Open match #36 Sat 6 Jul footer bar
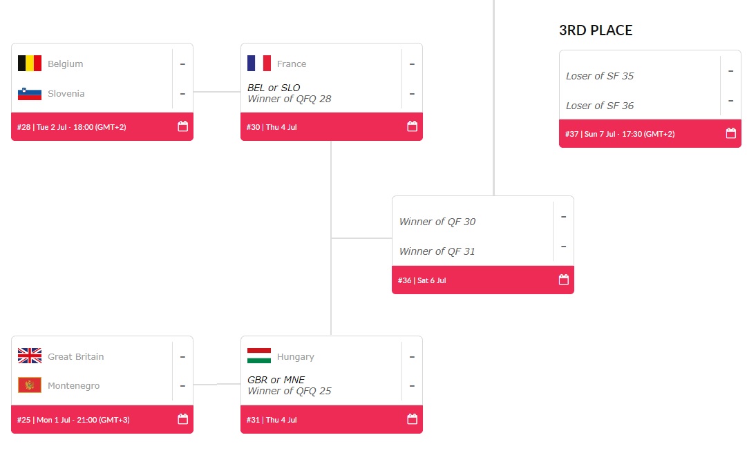747x453 pixels. pyautogui.click(x=483, y=280)
